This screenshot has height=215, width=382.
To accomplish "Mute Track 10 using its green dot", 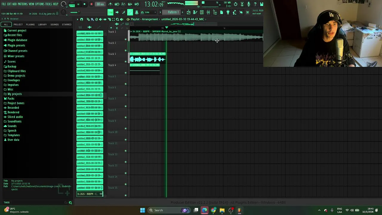I will point(125,139).
